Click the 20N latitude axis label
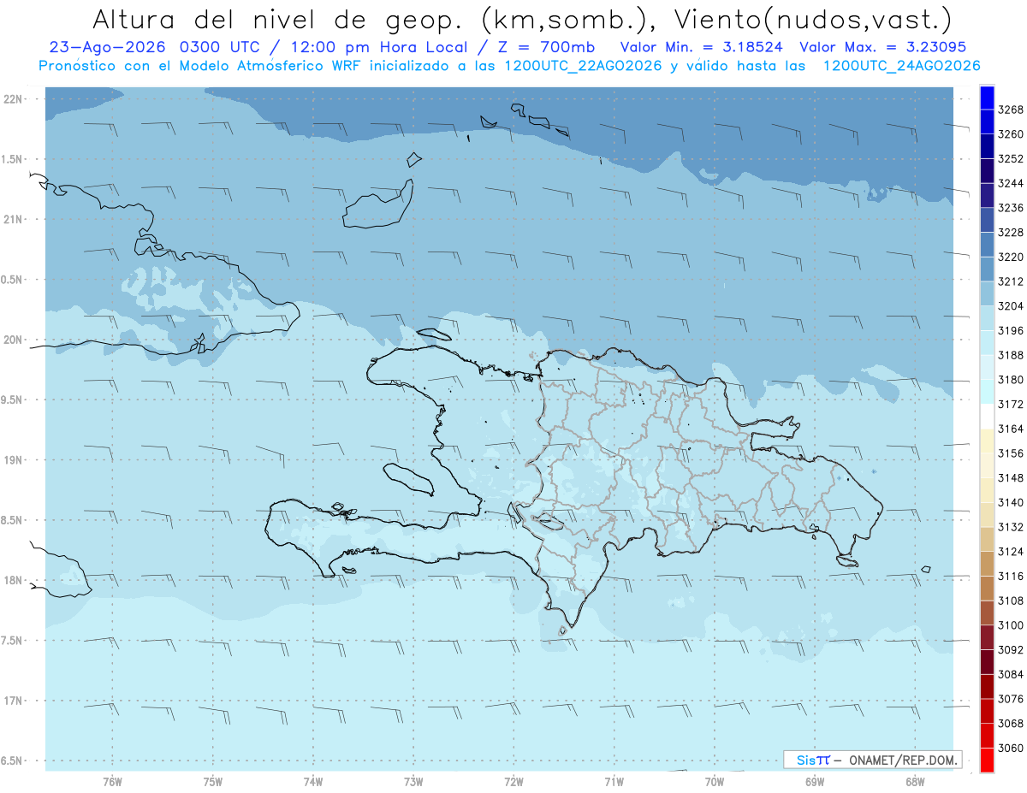The image size is (1027, 793). click(14, 340)
